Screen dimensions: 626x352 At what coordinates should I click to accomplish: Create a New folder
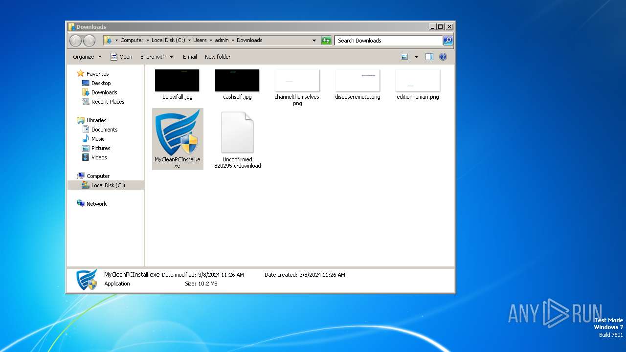tap(218, 57)
